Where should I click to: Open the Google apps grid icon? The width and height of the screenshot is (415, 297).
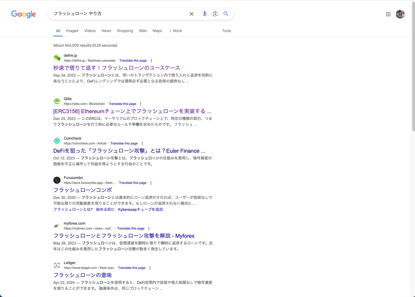[x=388, y=14]
